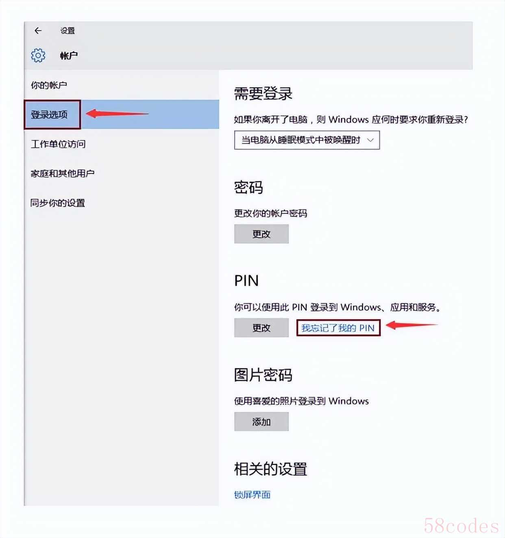This screenshot has height=538, width=505.
Task: Click the 图片密码 section heading
Action: [263, 375]
